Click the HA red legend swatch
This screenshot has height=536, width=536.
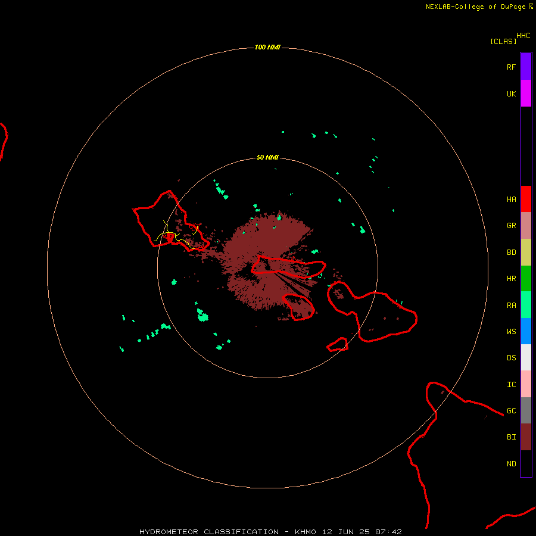coord(526,199)
